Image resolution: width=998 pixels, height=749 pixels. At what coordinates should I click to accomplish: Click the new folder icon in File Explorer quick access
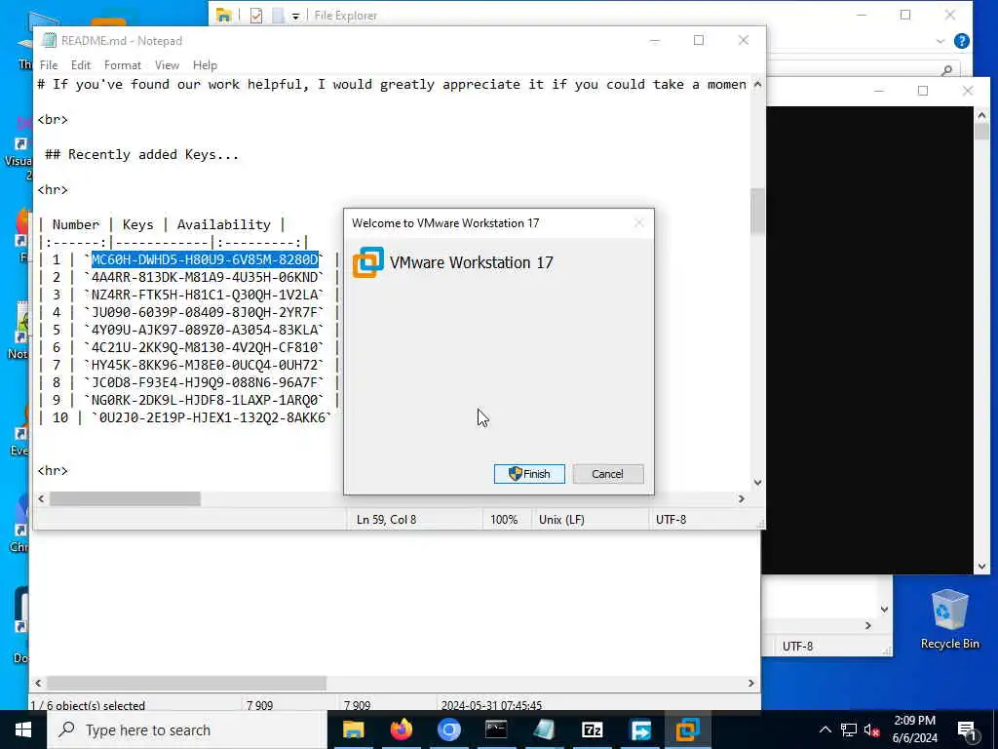[278, 16]
